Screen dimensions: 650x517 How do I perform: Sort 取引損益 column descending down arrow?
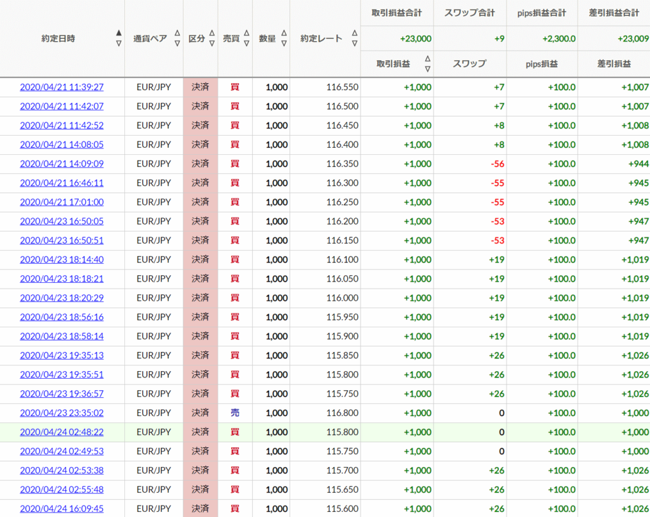coord(427,69)
